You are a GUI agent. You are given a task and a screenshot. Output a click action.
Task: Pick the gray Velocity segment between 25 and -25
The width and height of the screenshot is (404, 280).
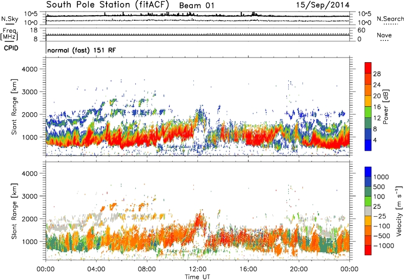[368, 211]
